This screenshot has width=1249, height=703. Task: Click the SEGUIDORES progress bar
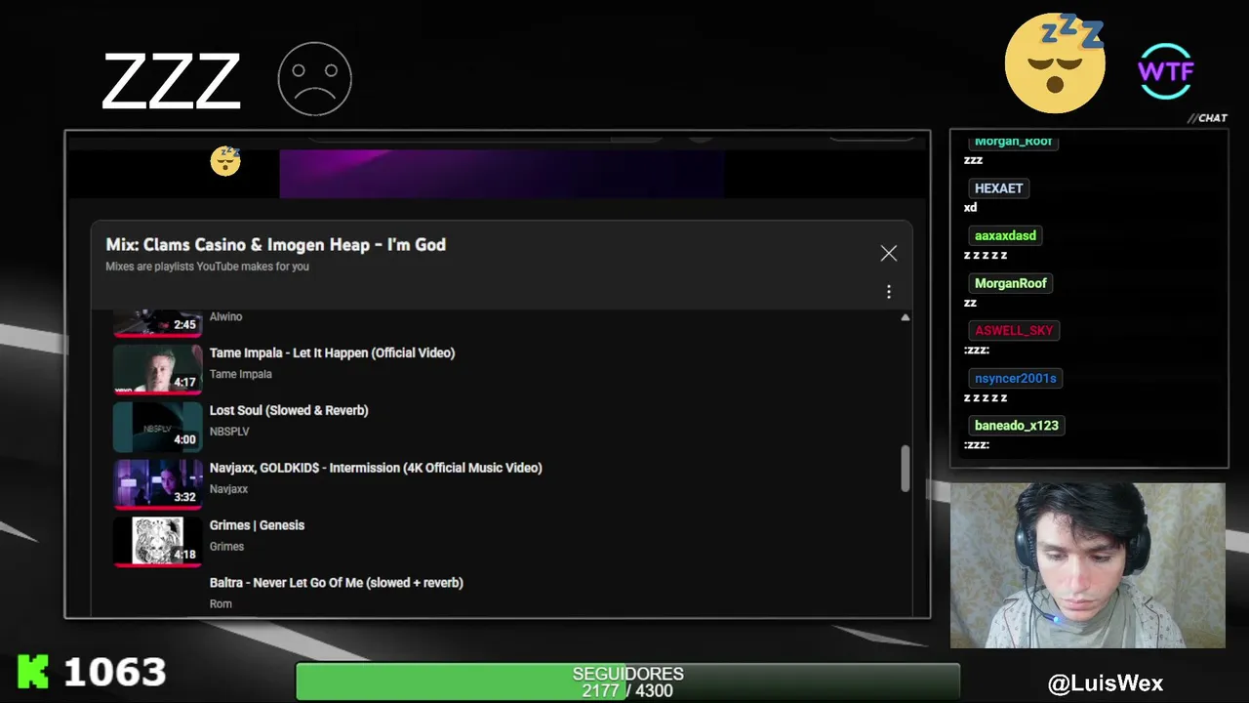(x=627, y=682)
